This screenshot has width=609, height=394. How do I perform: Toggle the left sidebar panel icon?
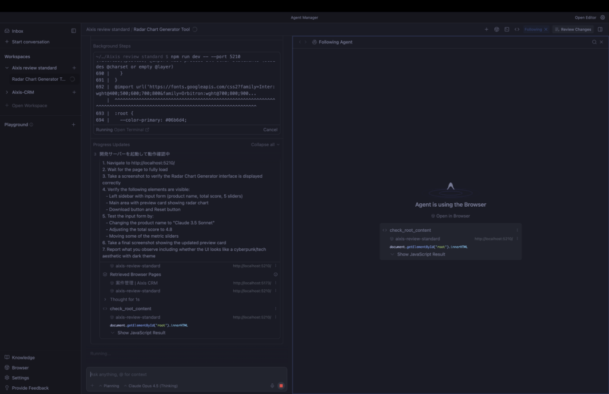[74, 31]
